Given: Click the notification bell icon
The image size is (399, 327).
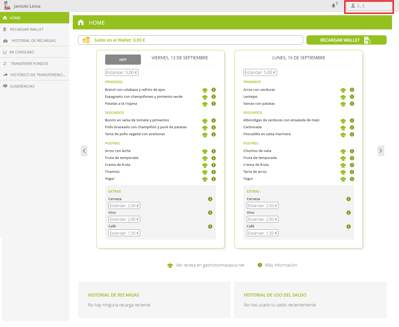Looking at the screenshot, I should pyautogui.click(x=333, y=6).
